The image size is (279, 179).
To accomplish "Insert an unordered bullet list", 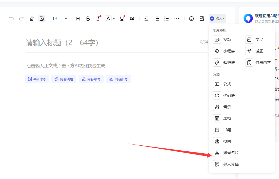I will (167, 19).
